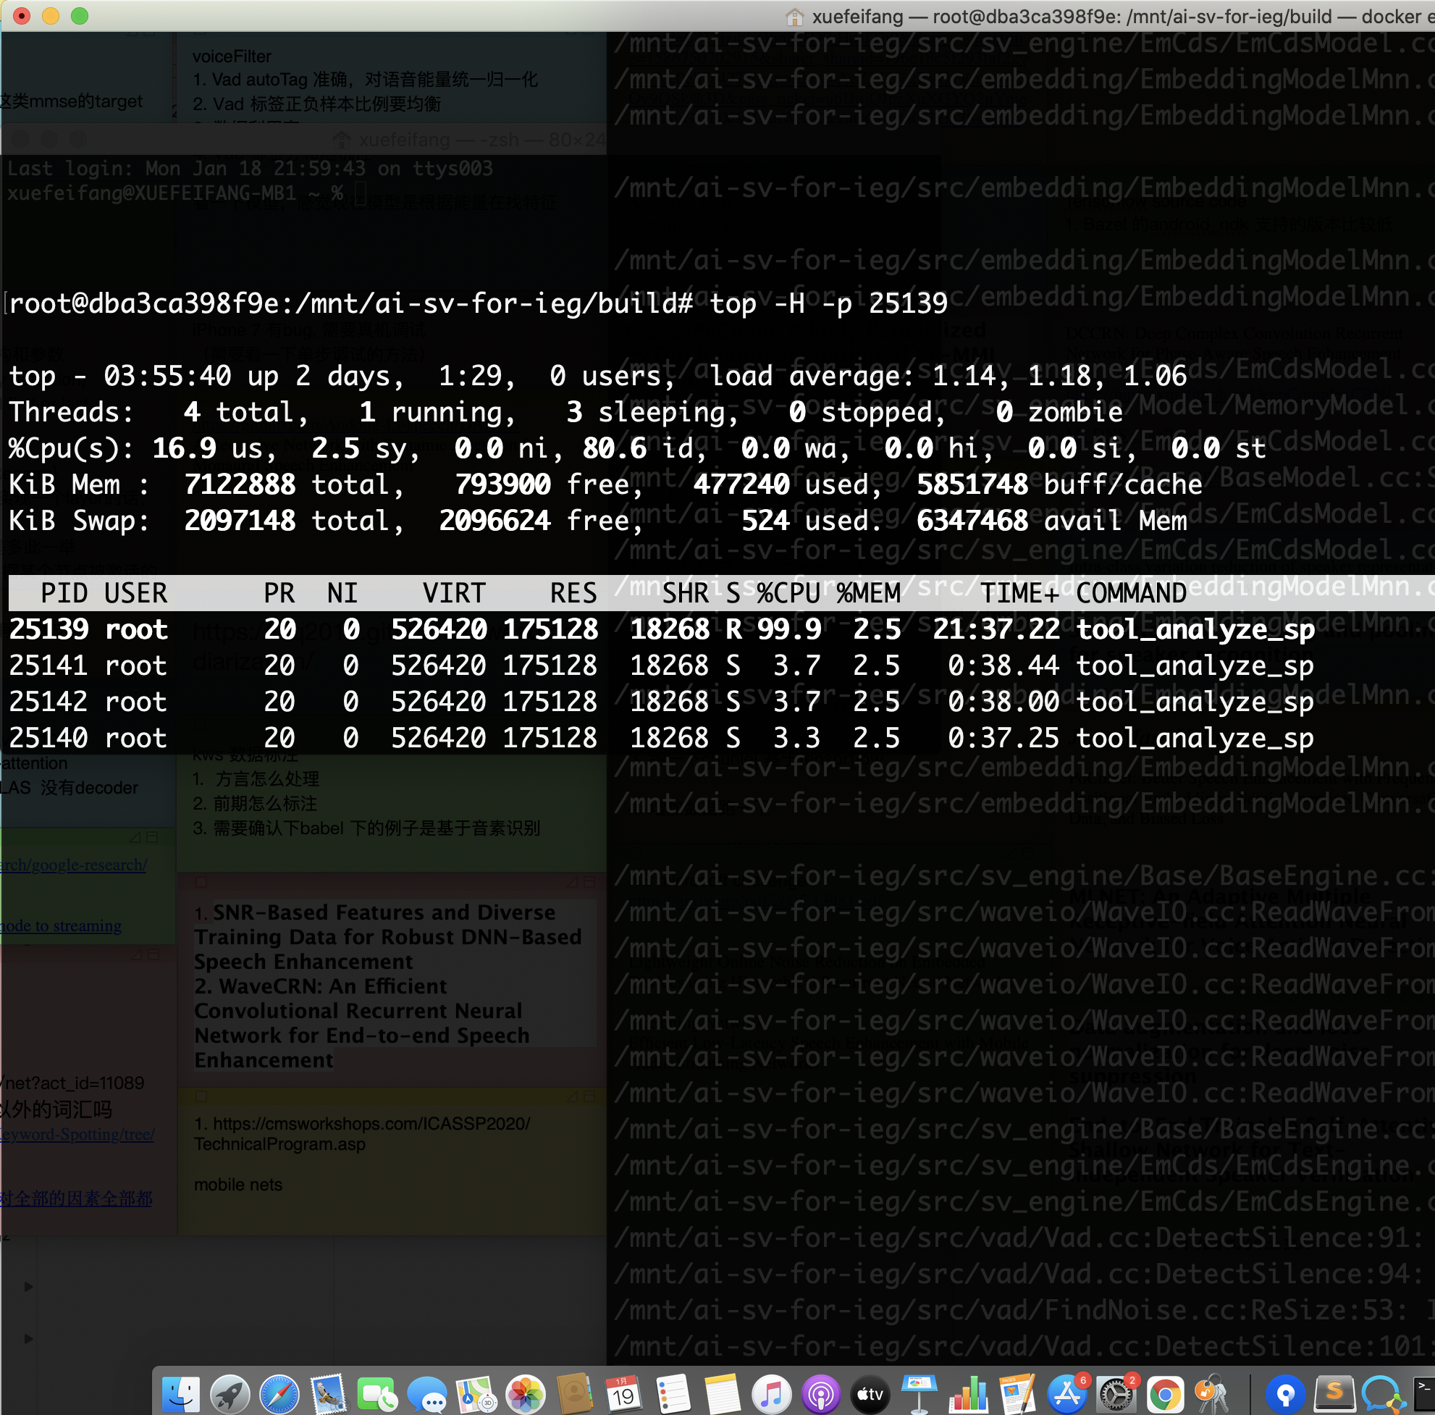1435x1415 pixels.
Task: Open yellow Notes icon in Dock
Action: coord(722,1393)
